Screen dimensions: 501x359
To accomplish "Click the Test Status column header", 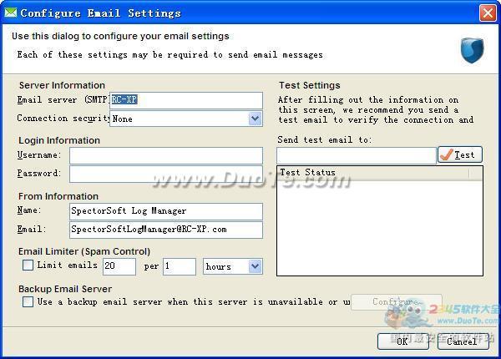I will tap(373, 173).
